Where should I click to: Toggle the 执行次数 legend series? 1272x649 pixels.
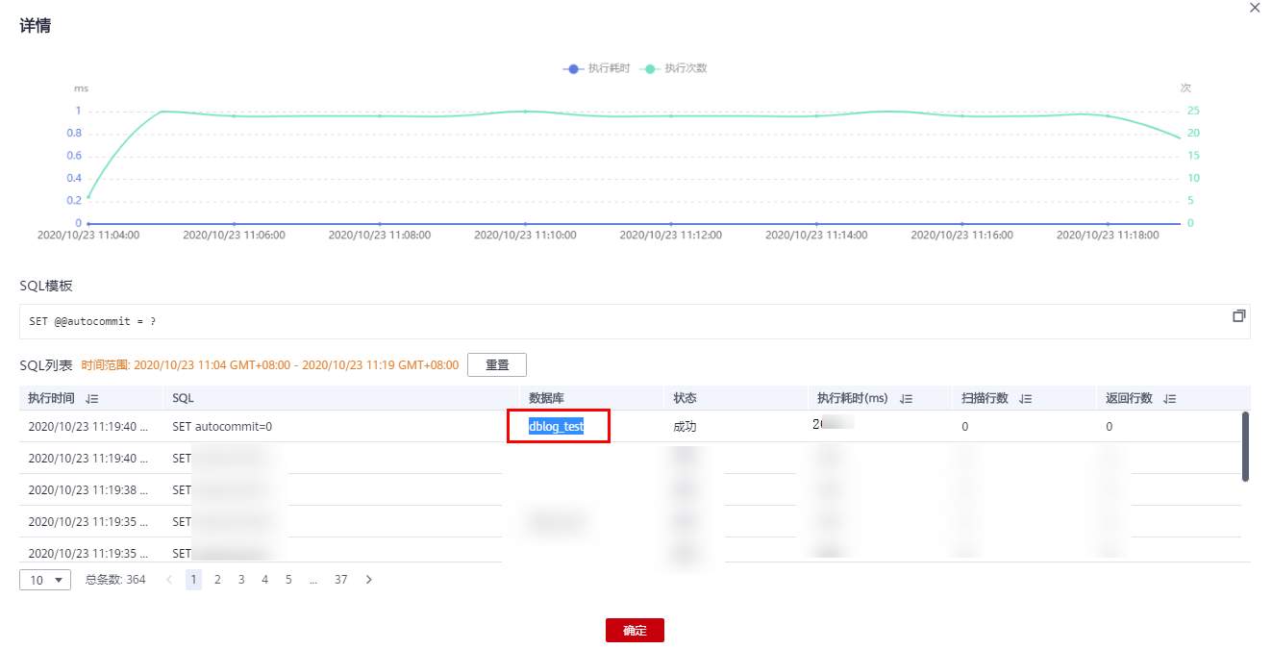pyautogui.click(x=674, y=68)
